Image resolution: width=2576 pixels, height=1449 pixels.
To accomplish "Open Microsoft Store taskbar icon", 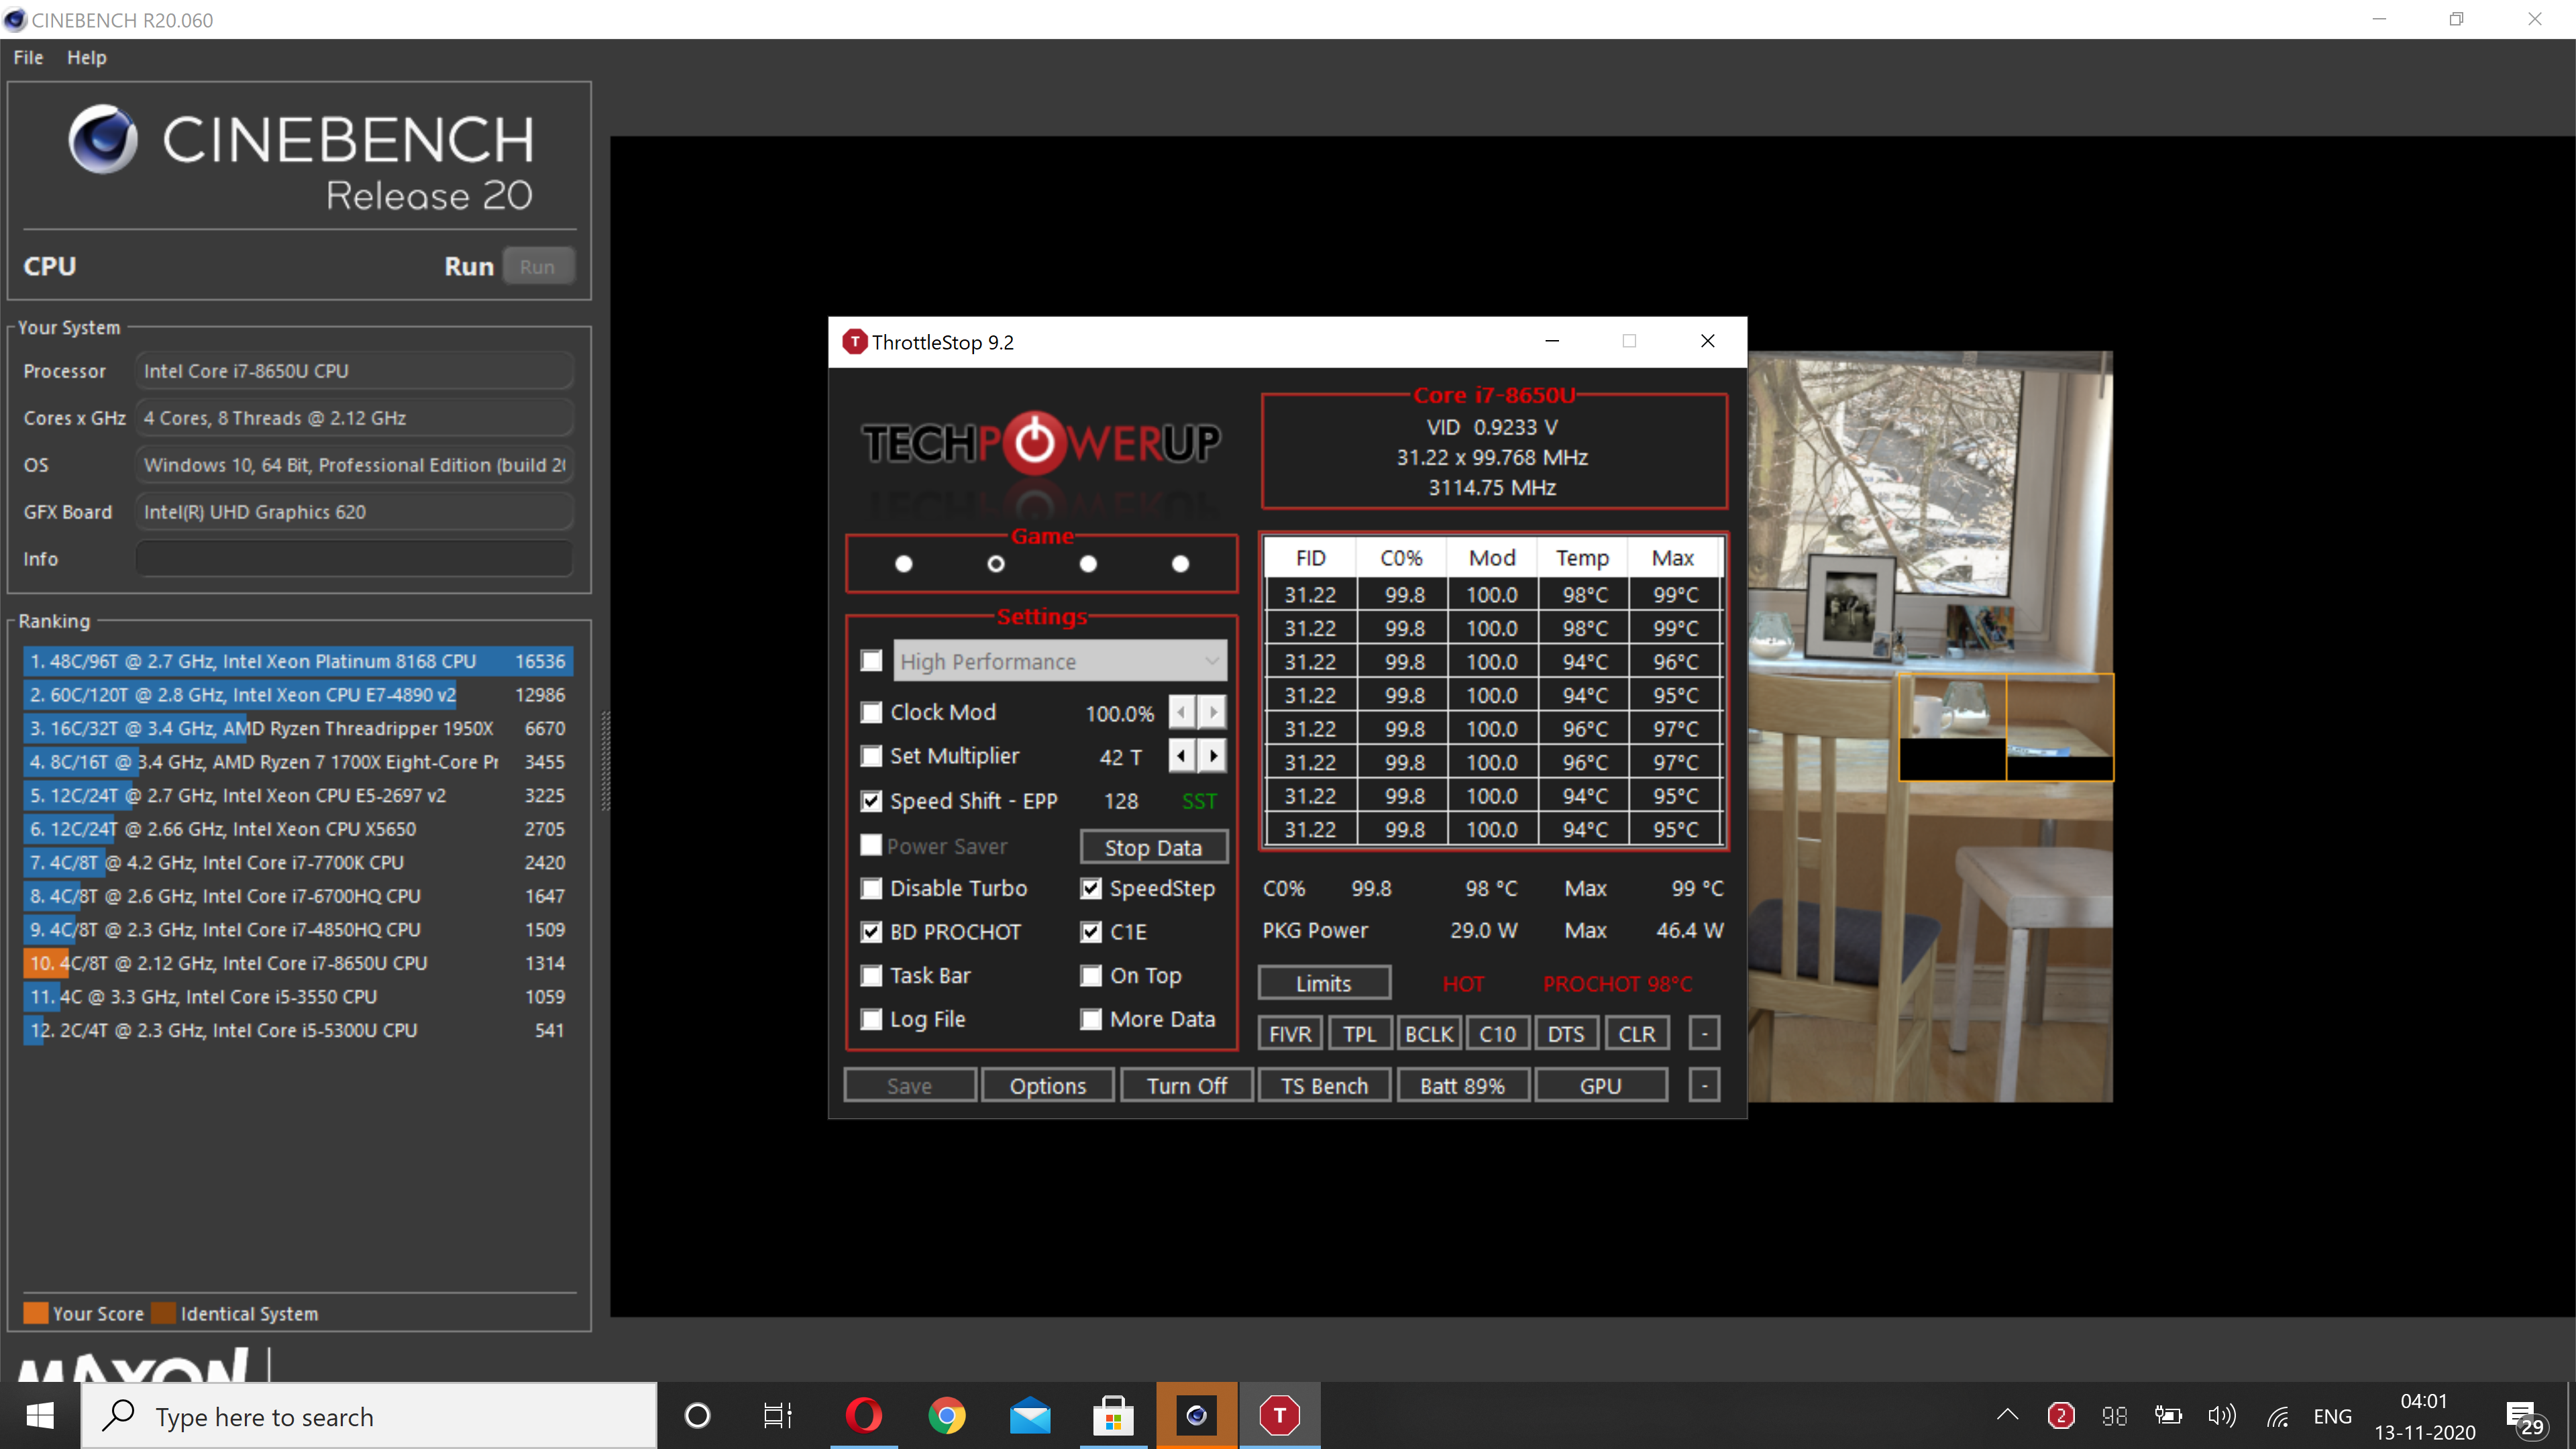I will [1113, 1415].
